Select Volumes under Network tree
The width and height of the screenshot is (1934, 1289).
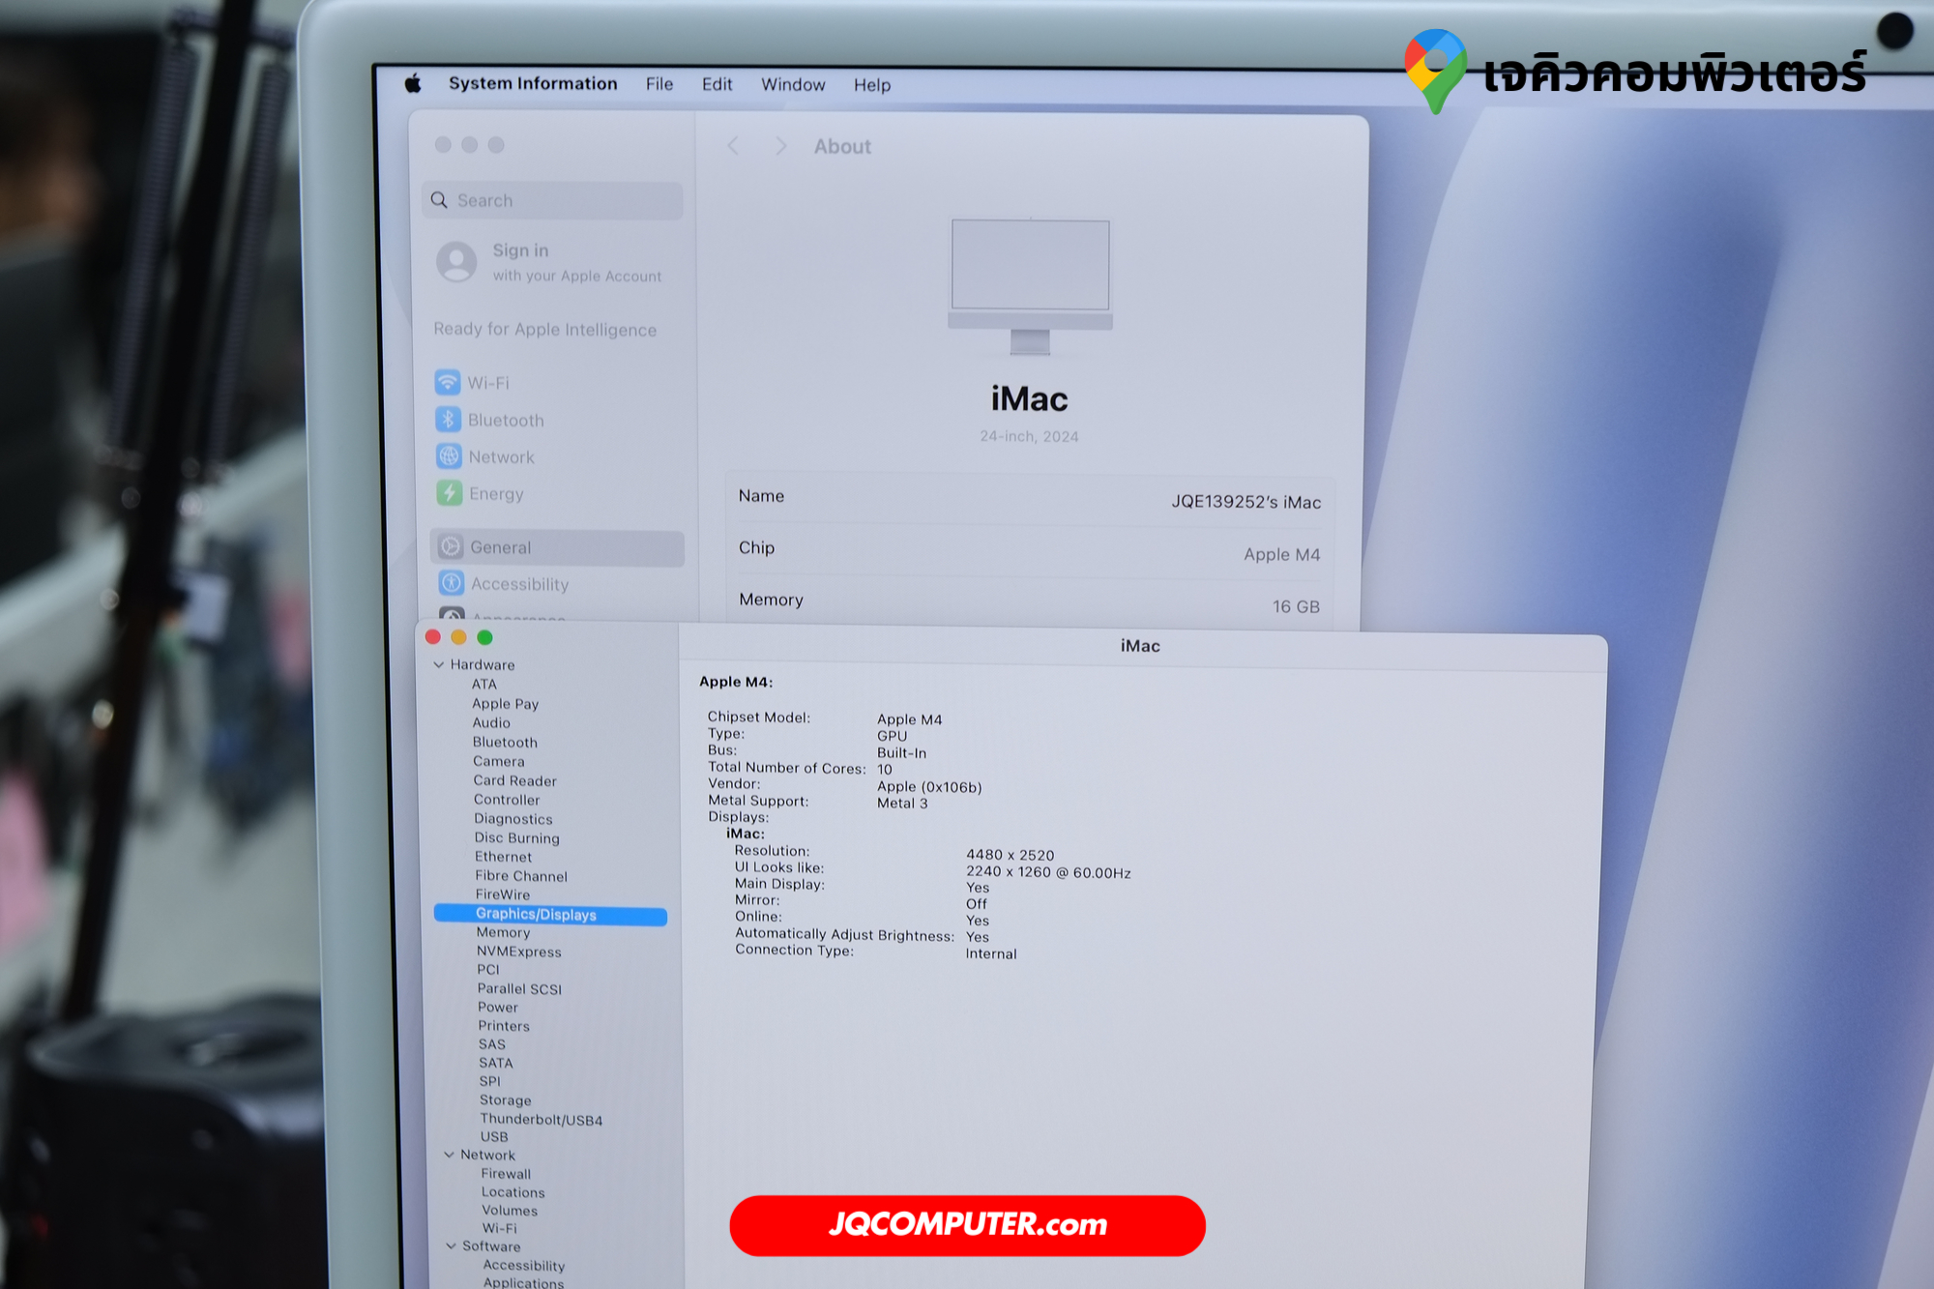point(510,1211)
